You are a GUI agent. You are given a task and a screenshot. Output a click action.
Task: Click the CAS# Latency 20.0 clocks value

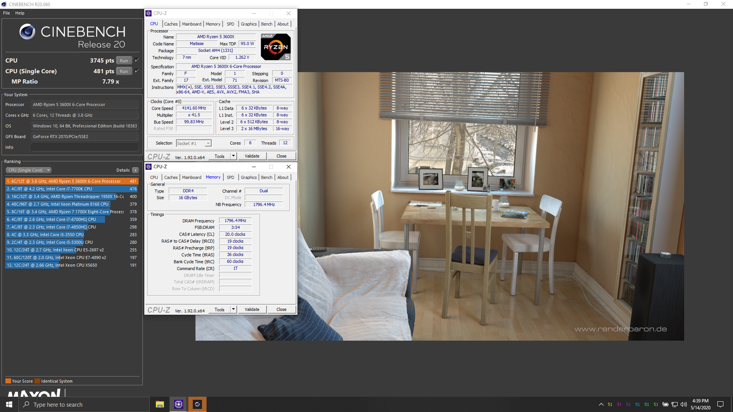(x=235, y=235)
